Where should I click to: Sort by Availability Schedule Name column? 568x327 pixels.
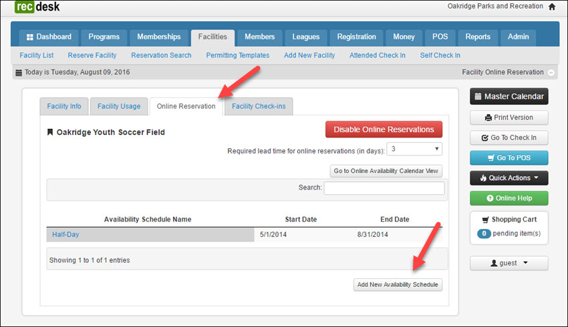tap(148, 219)
